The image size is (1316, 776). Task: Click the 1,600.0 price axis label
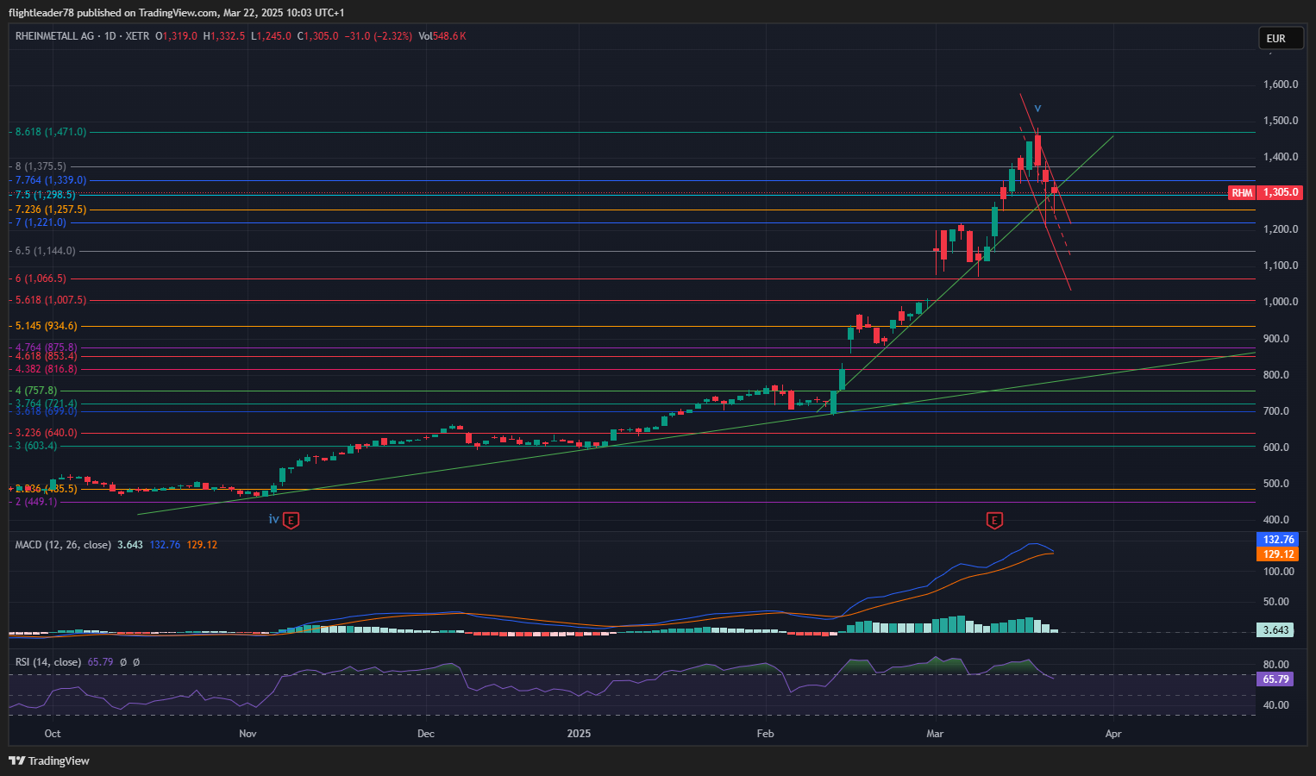pyautogui.click(x=1281, y=84)
